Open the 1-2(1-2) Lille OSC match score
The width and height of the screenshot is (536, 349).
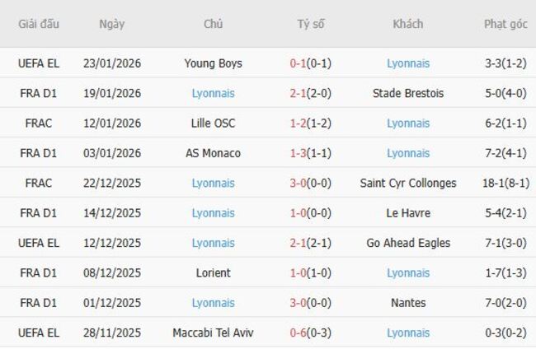click(311, 123)
